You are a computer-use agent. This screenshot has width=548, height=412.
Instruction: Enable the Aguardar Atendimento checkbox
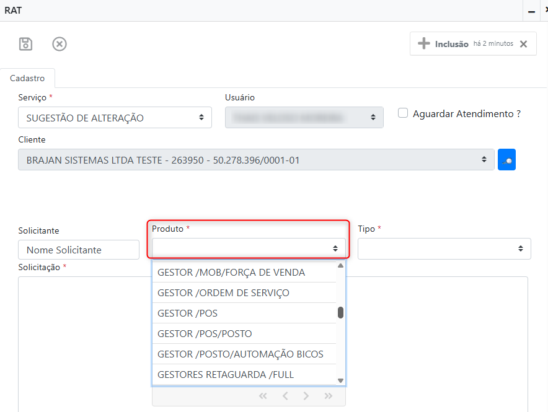click(x=403, y=113)
